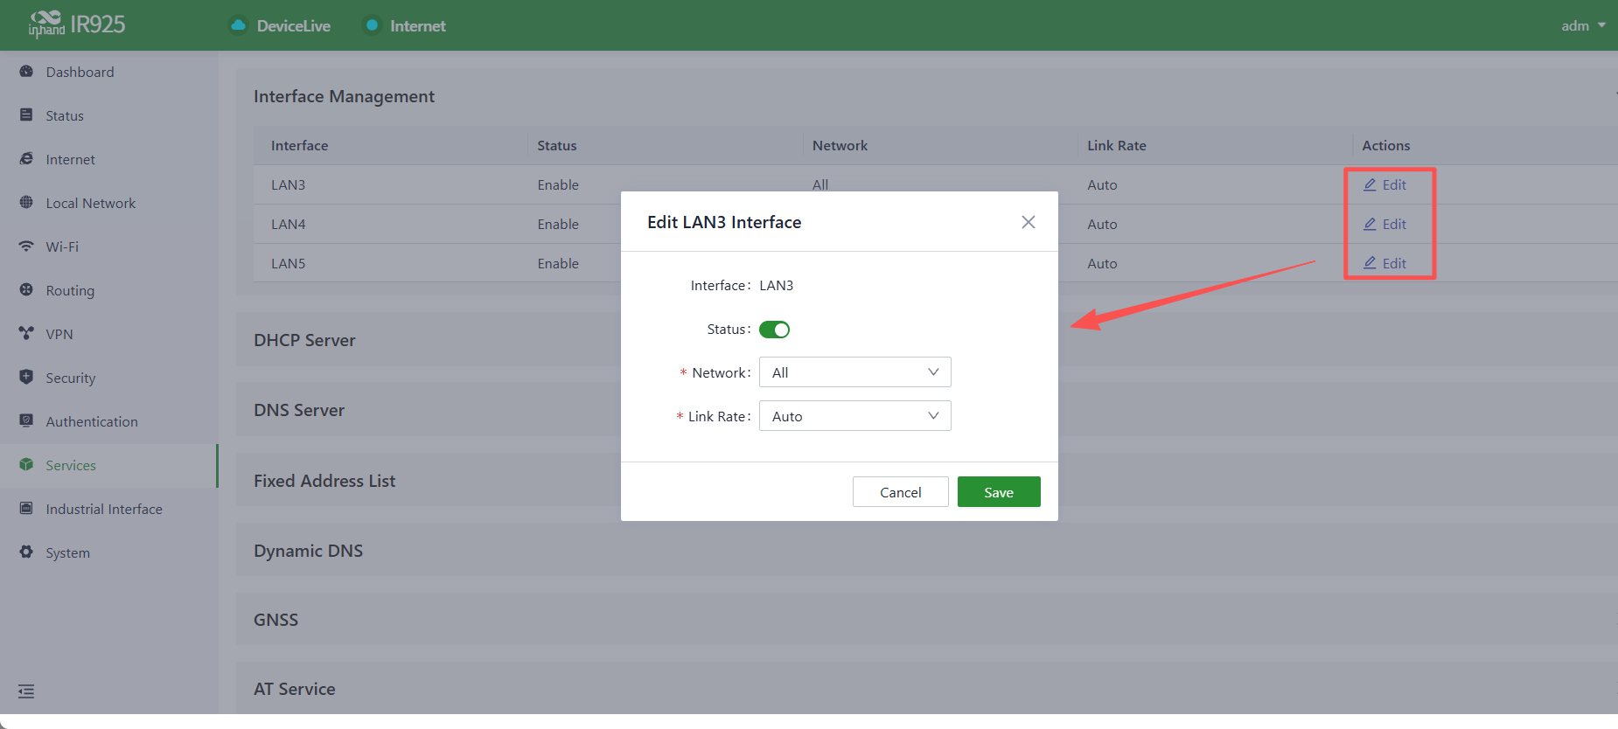Edit the LAN5 interface
This screenshot has width=1618, height=729.
pos(1385,263)
